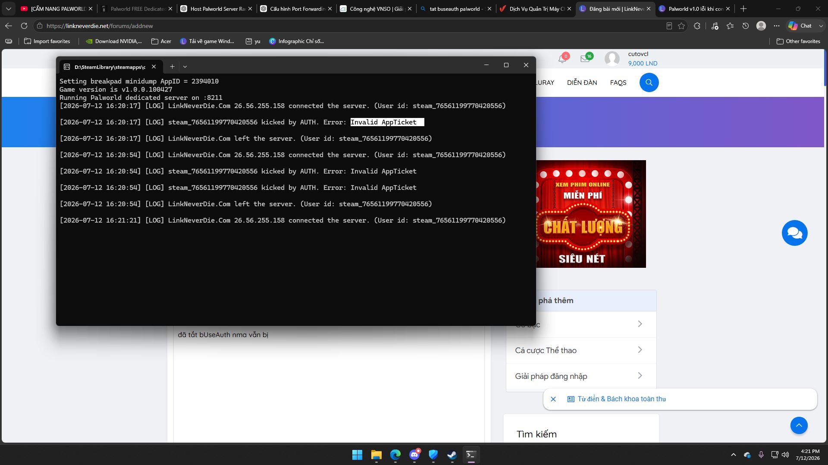Open a new browser tab
The width and height of the screenshot is (828, 465).
tap(743, 9)
